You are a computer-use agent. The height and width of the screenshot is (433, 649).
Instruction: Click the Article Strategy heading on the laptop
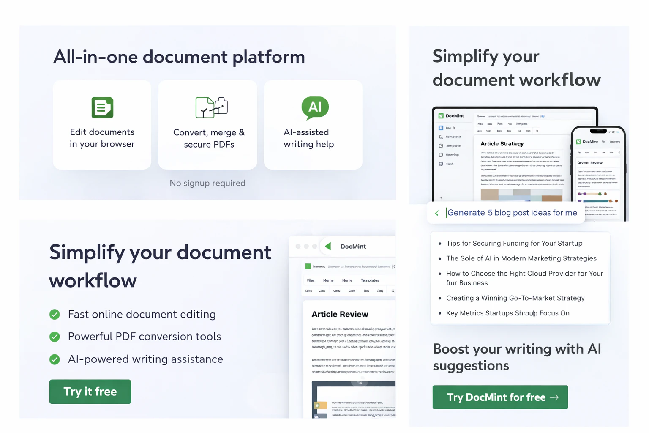[502, 144]
